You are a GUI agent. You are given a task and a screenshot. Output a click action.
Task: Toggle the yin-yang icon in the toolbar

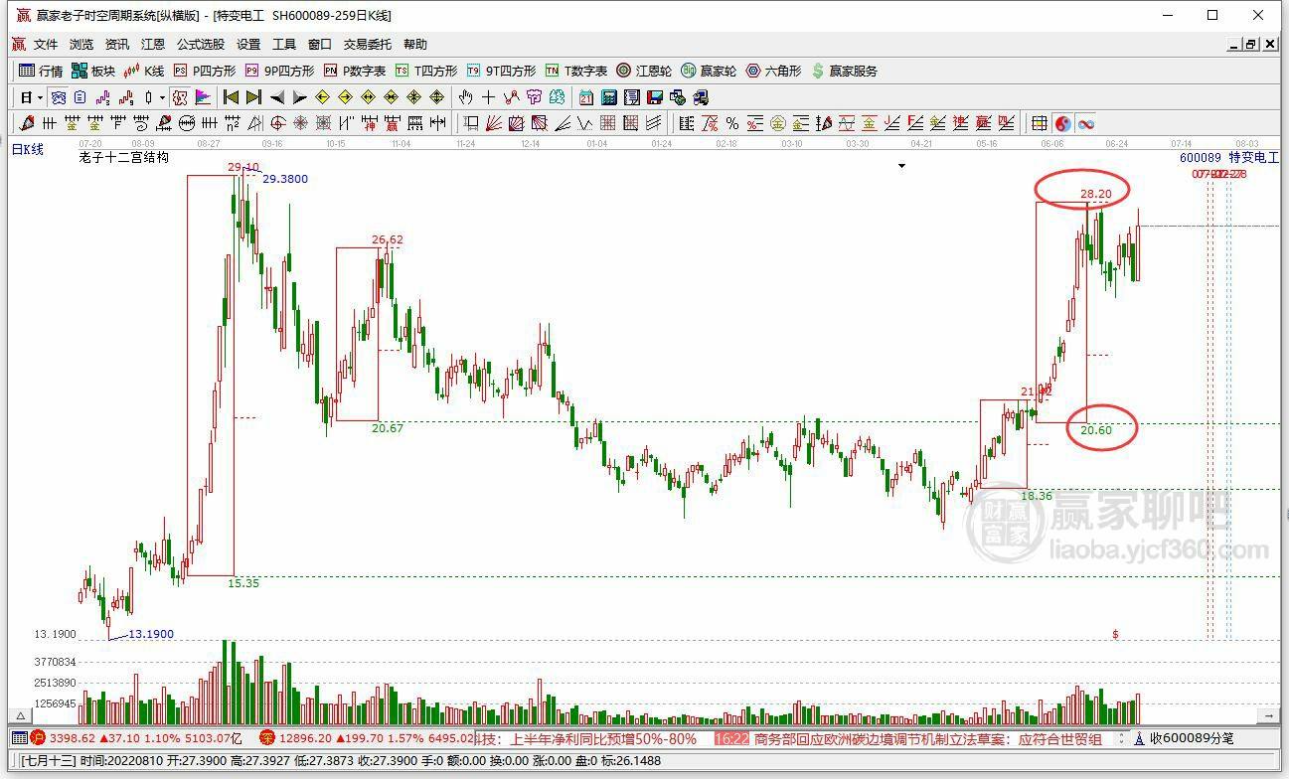click(1062, 123)
